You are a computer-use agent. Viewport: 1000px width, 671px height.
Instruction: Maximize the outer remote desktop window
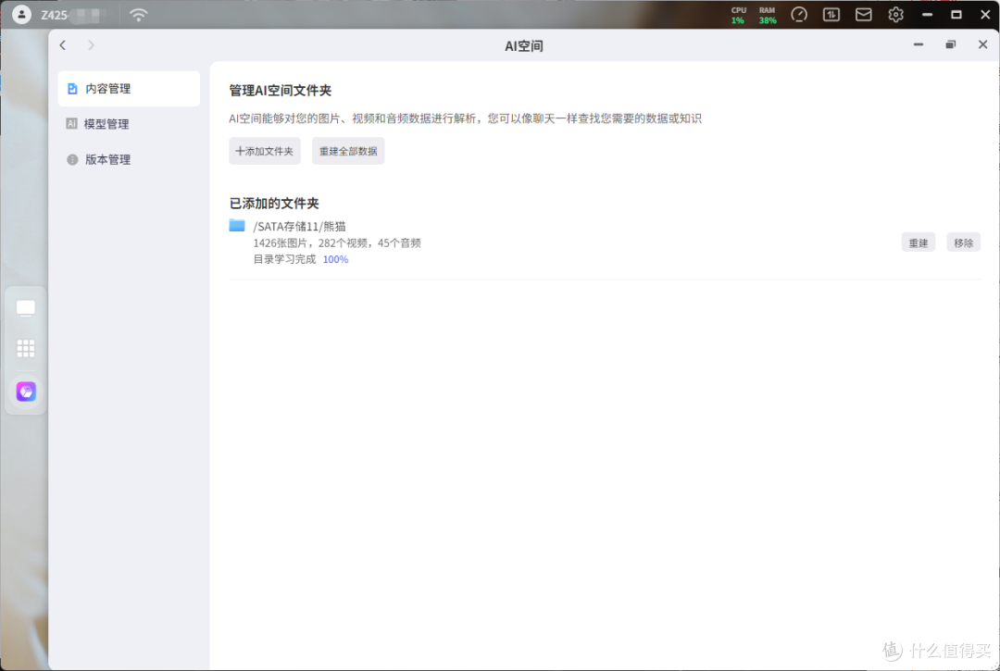[x=956, y=15]
